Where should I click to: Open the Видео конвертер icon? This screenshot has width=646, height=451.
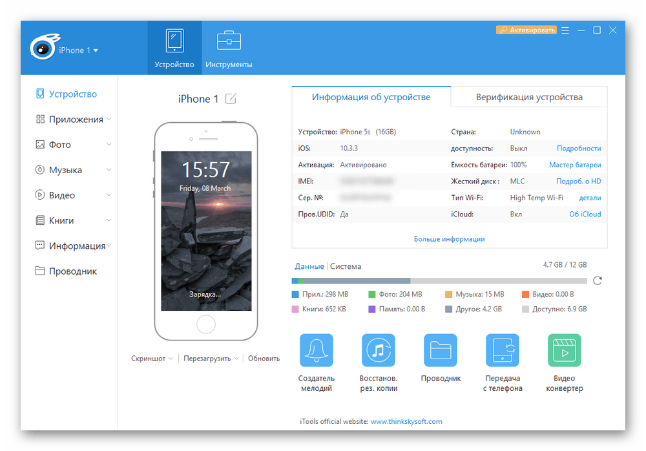(565, 350)
